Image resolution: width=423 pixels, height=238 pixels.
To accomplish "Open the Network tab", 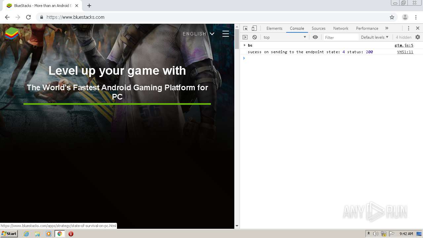I will [x=341, y=28].
